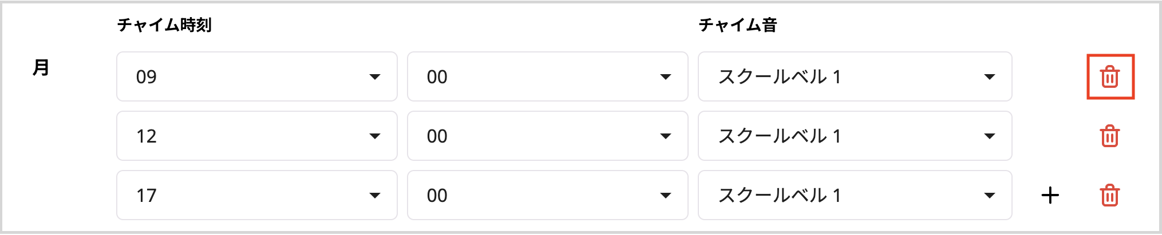Viewport: 1162px width, 235px height.
Task: Click the 月 day label
Action: (x=41, y=67)
